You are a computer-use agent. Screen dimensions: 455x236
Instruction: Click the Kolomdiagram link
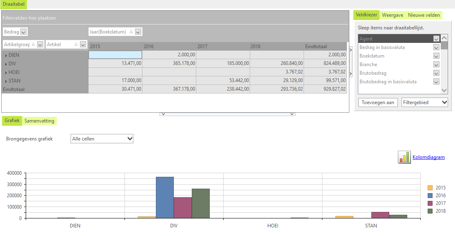[x=428, y=157]
